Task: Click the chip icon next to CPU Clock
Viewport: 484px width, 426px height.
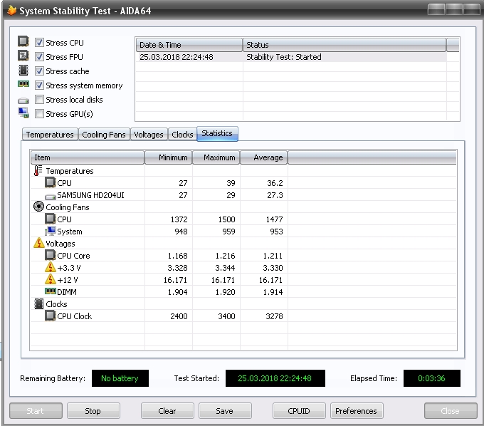Action: pyautogui.click(x=50, y=316)
